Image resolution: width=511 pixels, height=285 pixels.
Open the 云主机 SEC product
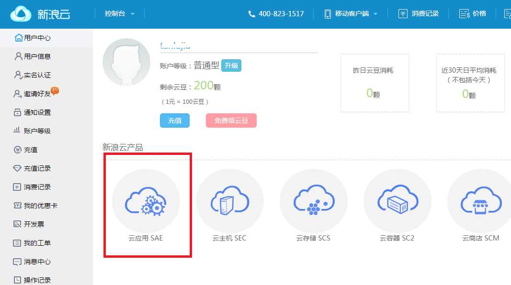point(229,206)
